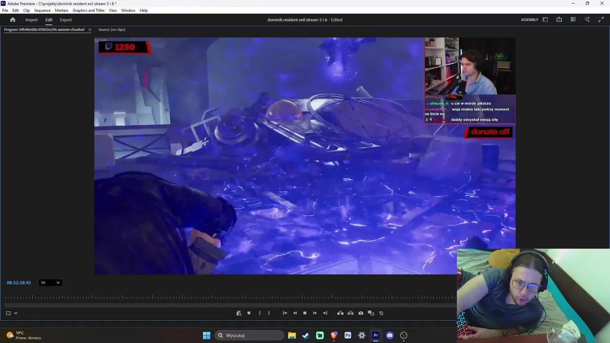The height and width of the screenshot is (343, 610).
Task: Click the safe margins frame icon
Action: [8, 313]
